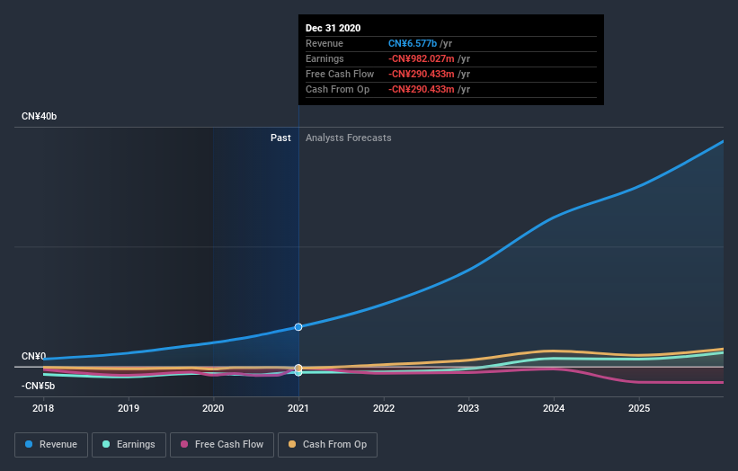738x471 pixels.
Task: Click the Cash From Op -CN¥290.433m value
Action: [x=422, y=89]
